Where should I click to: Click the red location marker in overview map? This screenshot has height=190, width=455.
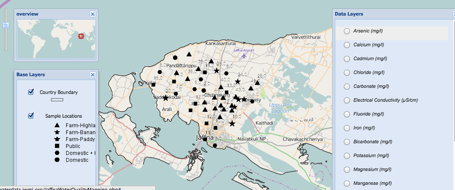coord(80,36)
